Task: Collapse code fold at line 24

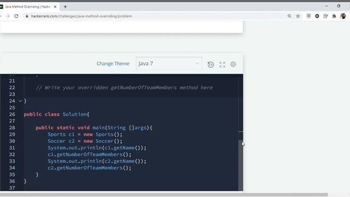Action: coord(20,101)
